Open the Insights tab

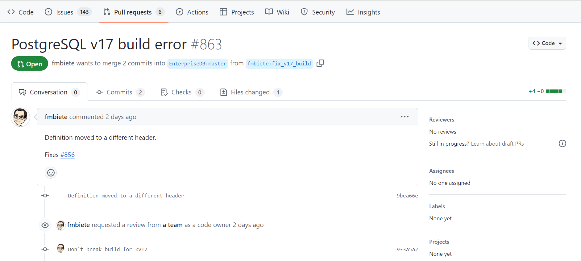click(363, 12)
